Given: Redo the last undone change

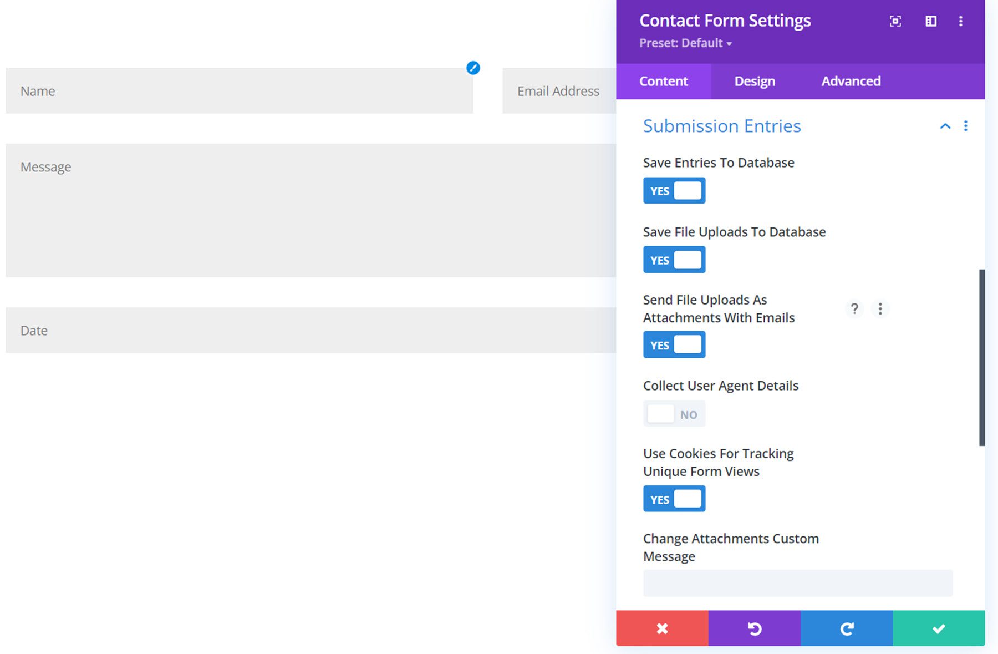Looking at the screenshot, I should pyautogui.click(x=846, y=628).
